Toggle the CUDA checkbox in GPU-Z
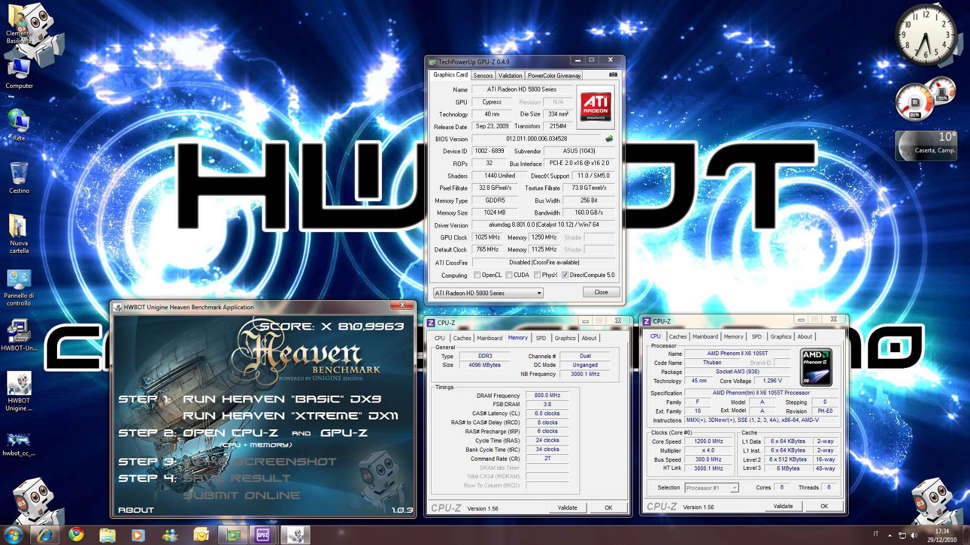This screenshot has height=545, width=970. coord(509,275)
